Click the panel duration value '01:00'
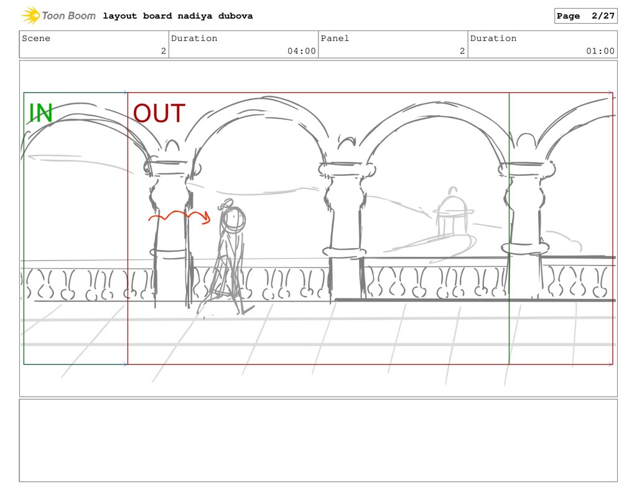Screen dimensions: 637x493 coord(600,51)
